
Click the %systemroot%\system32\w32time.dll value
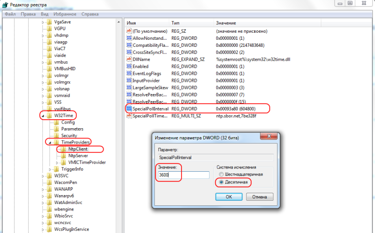pos(253,59)
